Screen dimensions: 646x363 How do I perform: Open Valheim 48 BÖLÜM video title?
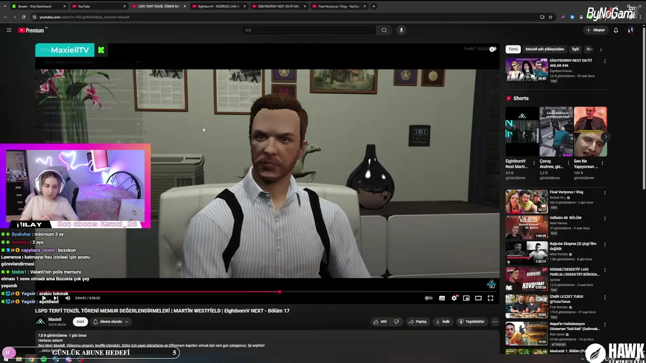point(565,218)
